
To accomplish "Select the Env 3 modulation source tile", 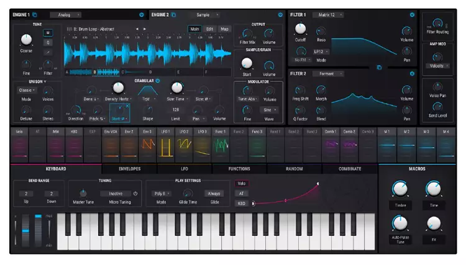I will 147,145.
